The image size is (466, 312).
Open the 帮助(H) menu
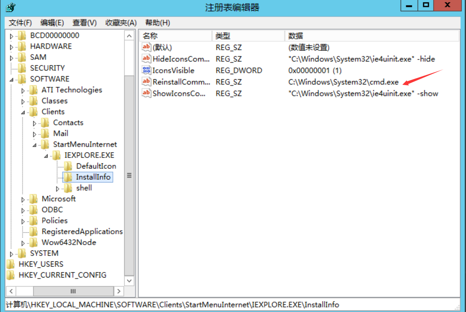click(x=158, y=23)
